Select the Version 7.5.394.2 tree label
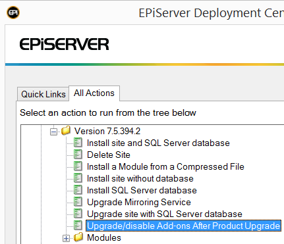284x244 pixels. coord(107,131)
